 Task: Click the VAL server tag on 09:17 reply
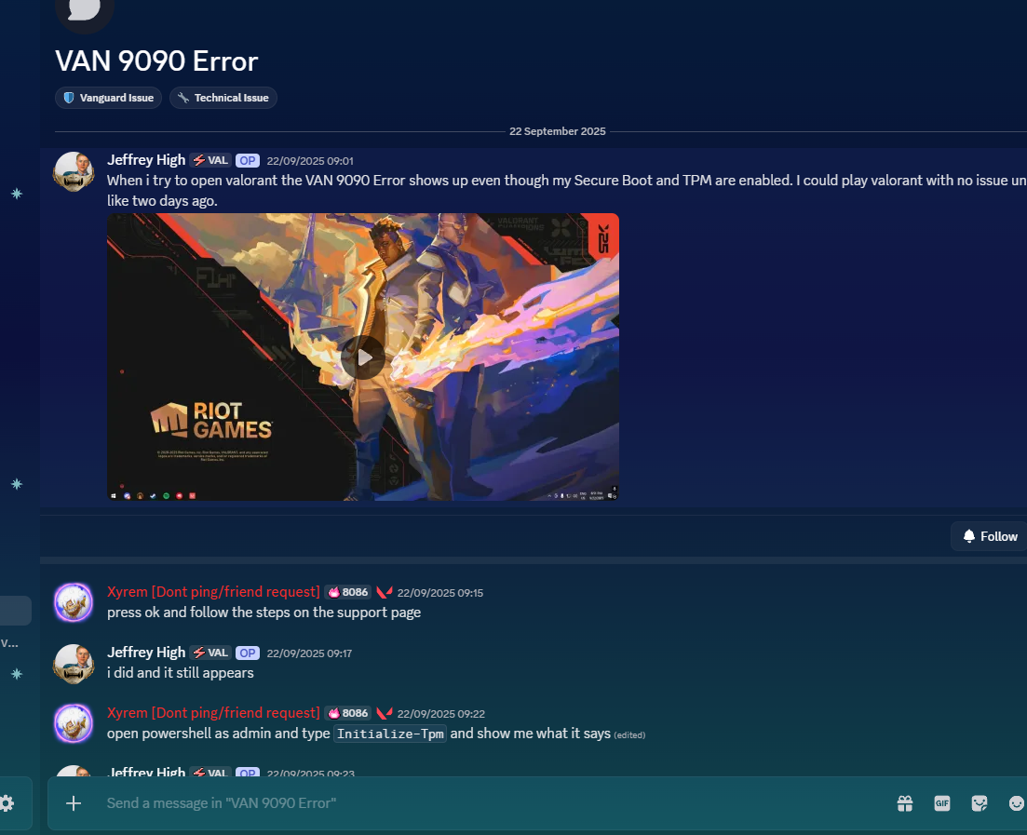coord(210,653)
